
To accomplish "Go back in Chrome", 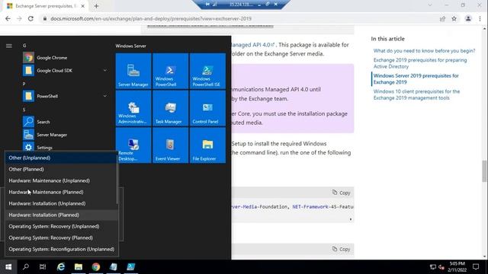I will (x=8, y=18).
